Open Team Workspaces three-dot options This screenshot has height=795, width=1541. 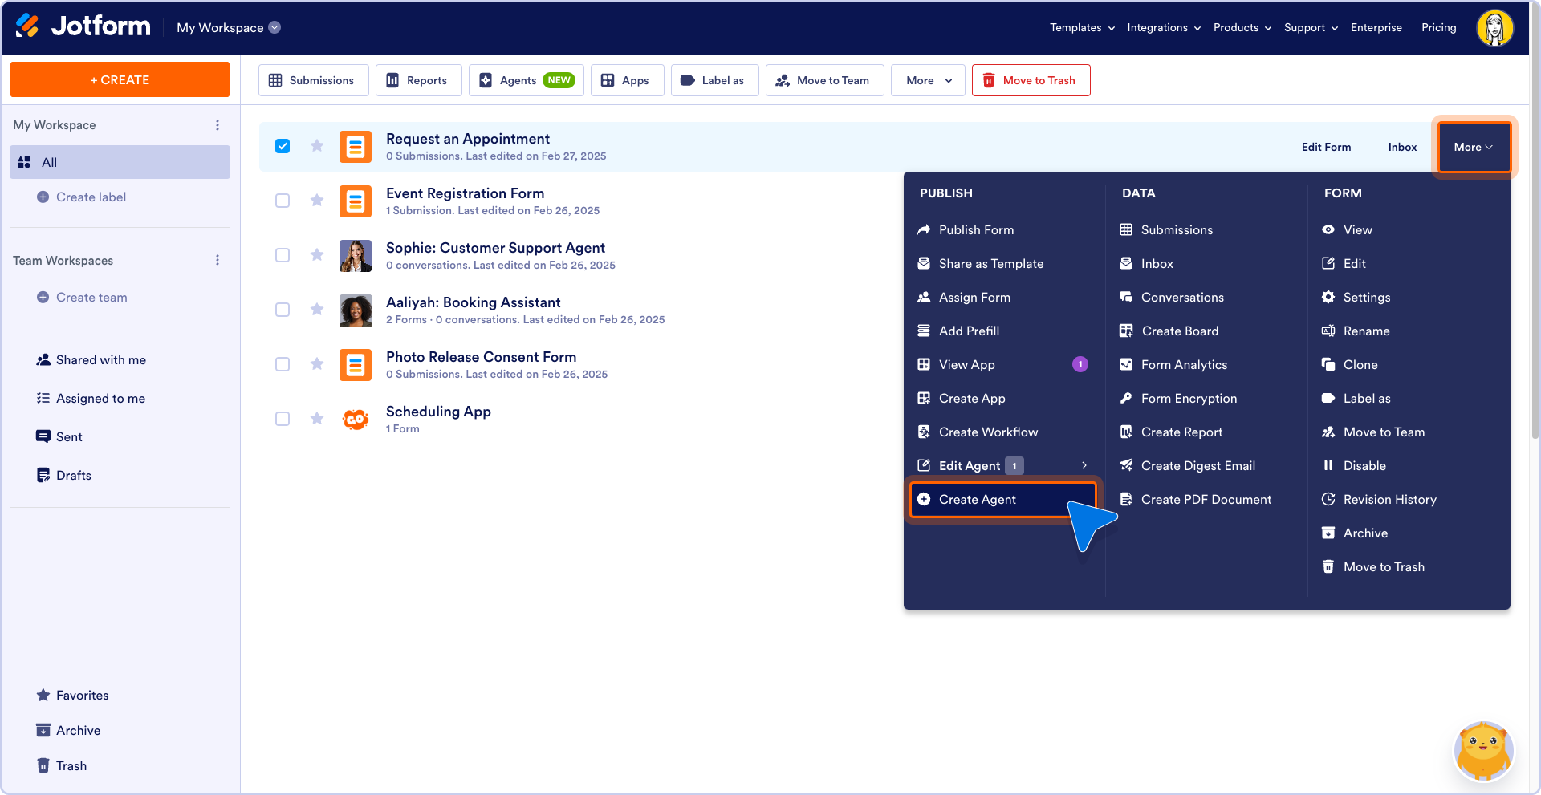click(218, 260)
